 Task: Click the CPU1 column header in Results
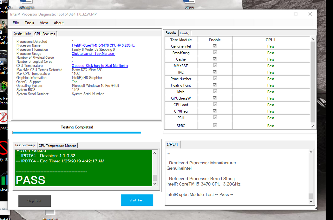[271, 40]
